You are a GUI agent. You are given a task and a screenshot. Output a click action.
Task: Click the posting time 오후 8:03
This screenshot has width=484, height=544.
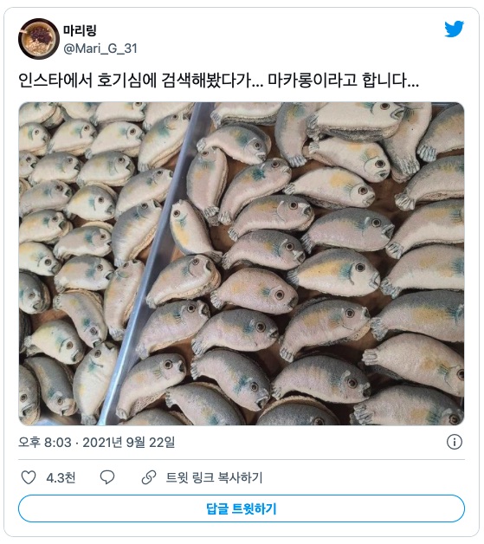click(45, 443)
